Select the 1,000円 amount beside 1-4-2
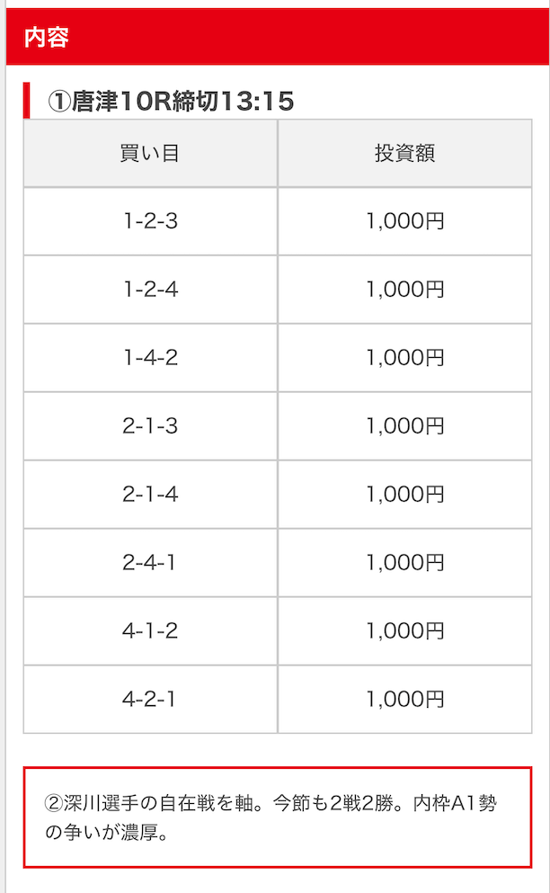The width and height of the screenshot is (550, 893). (x=404, y=358)
